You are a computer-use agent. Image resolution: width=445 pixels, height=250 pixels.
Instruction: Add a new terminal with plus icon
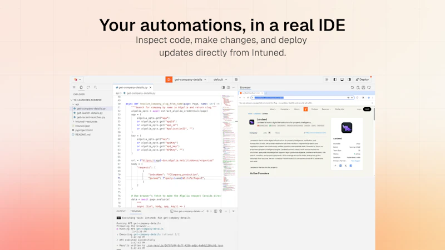click(x=207, y=211)
